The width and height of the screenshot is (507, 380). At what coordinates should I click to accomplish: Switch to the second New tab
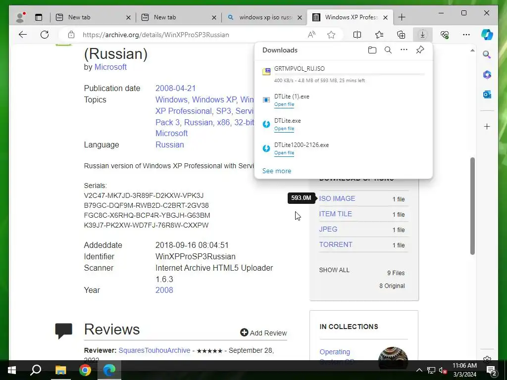[178, 17]
